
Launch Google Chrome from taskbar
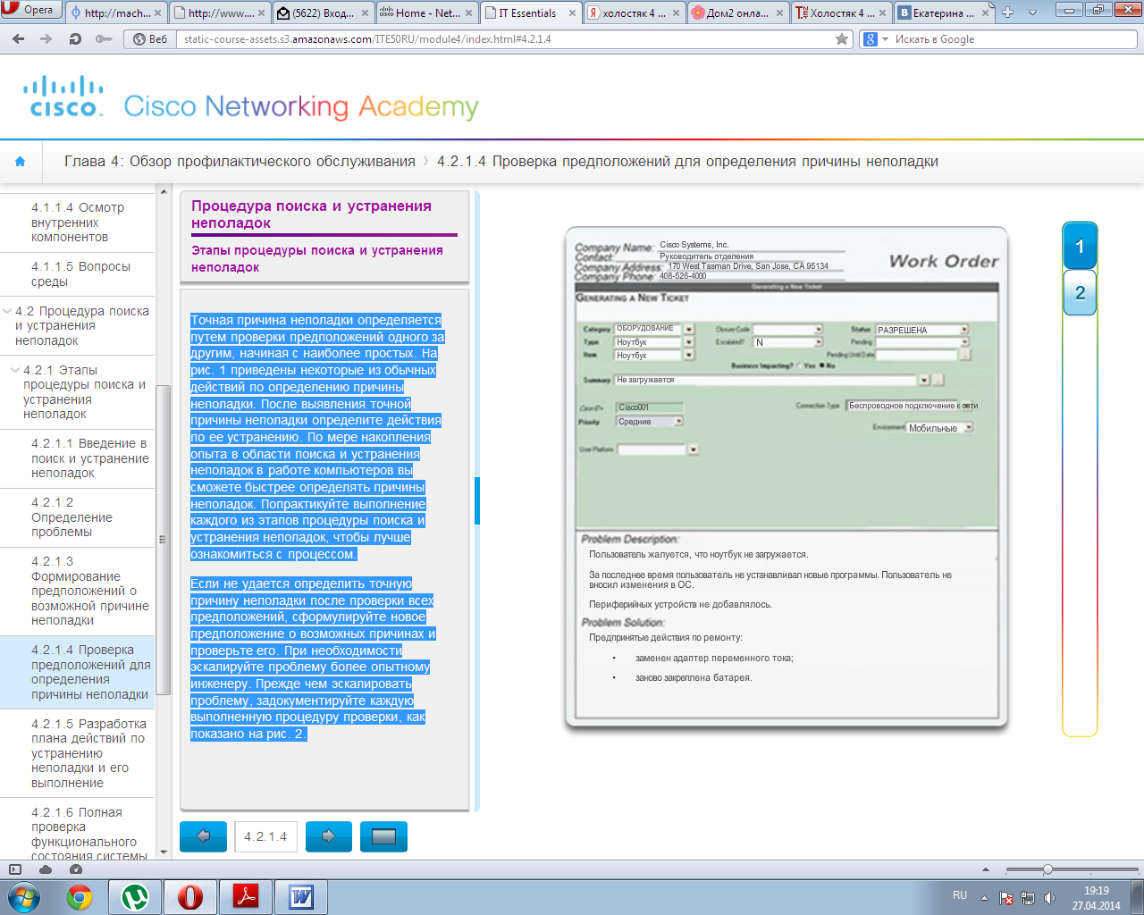pyautogui.click(x=80, y=897)
